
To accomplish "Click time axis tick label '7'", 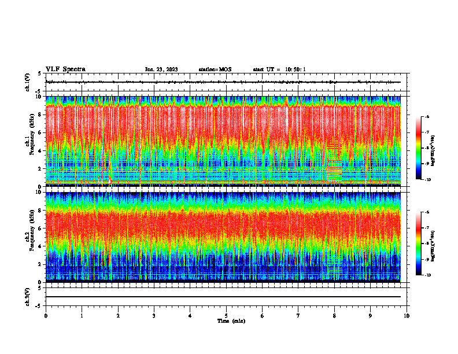I will click(x=298, y=316).
